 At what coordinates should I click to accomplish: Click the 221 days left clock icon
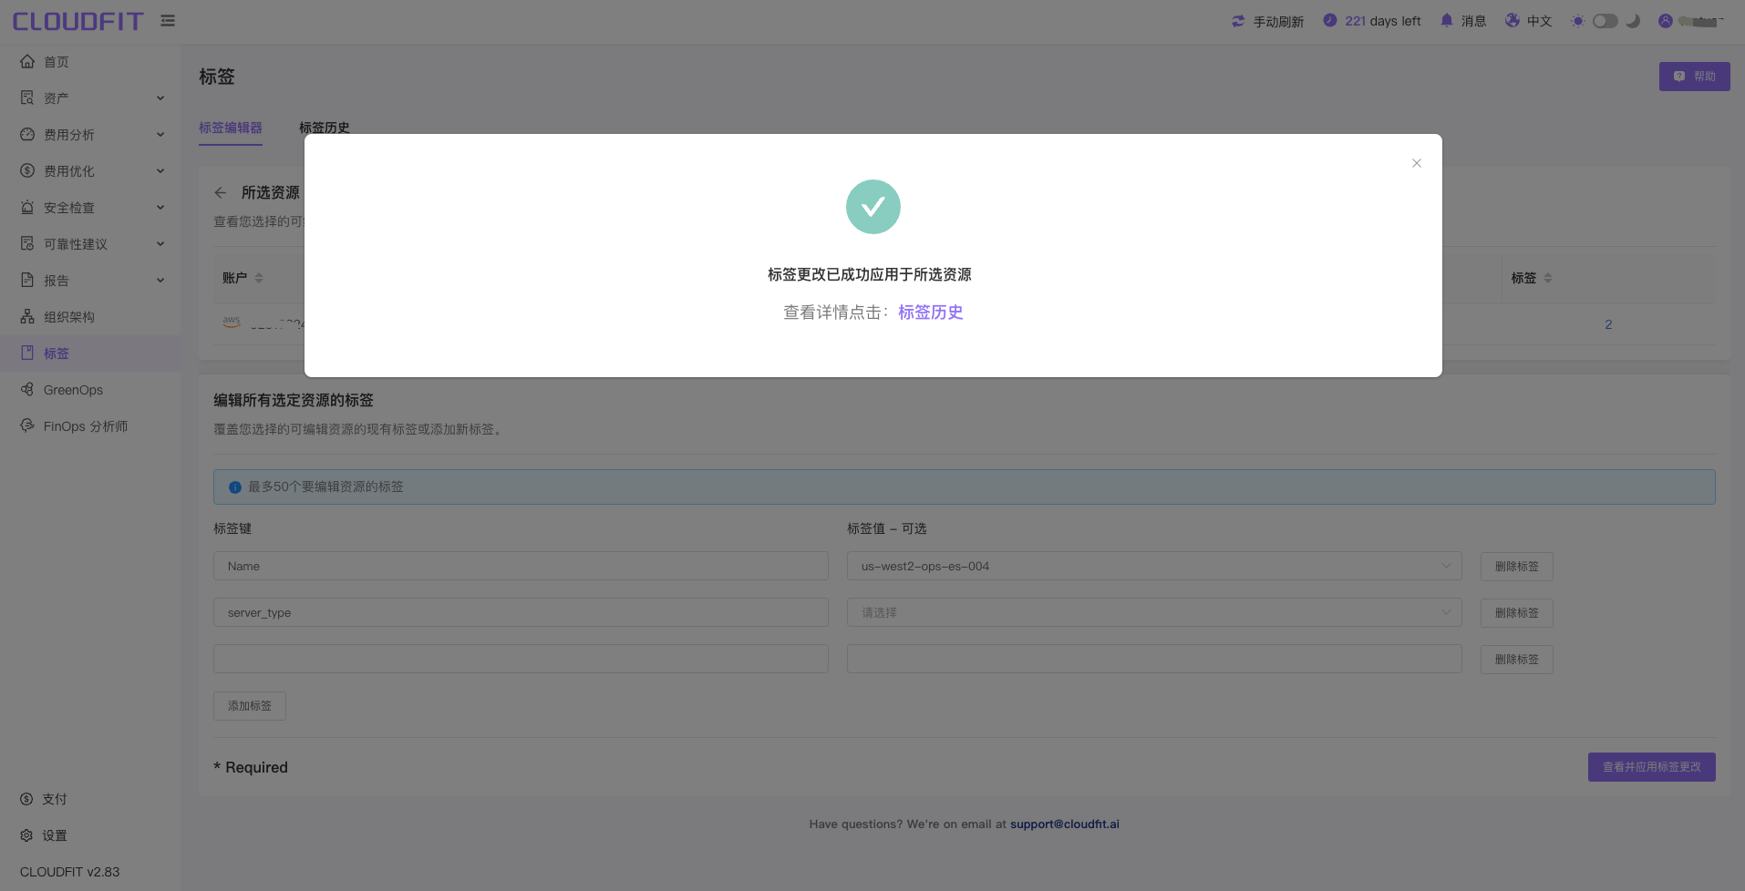1330,20
